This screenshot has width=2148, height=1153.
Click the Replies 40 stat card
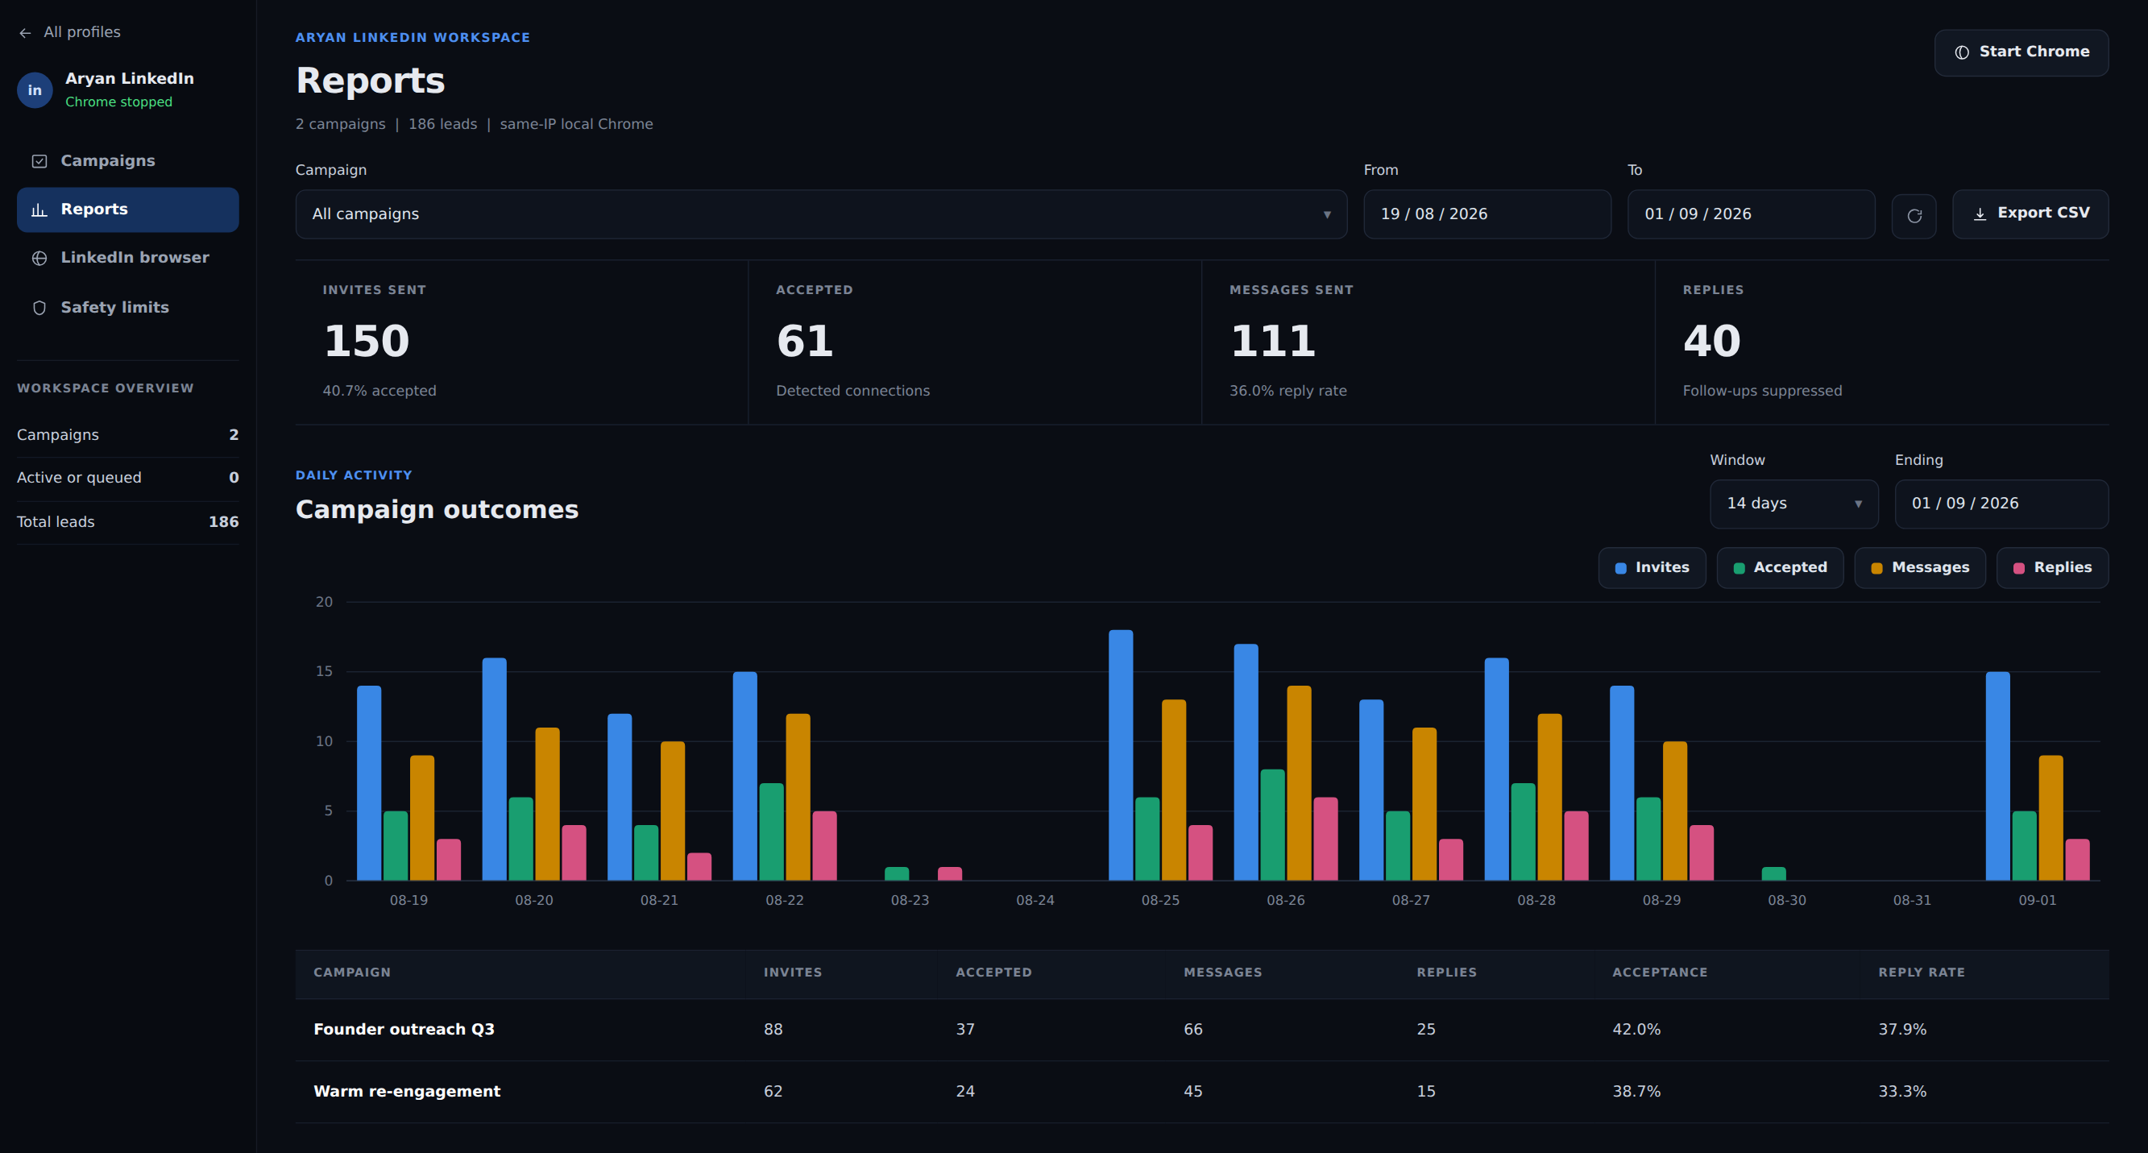tap(1882, 342)
